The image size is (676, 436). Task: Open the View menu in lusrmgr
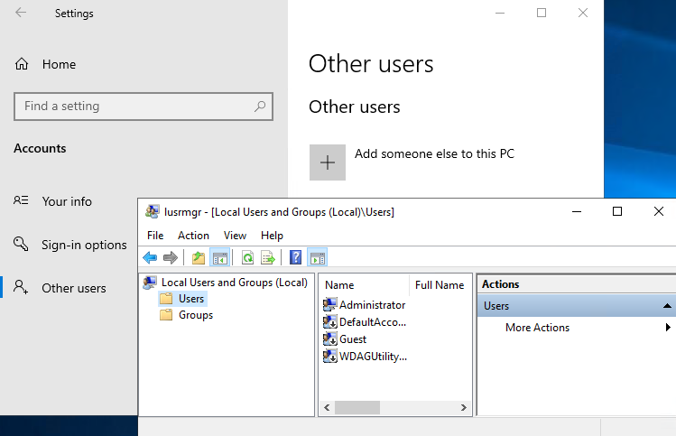[x=235, y=236]
